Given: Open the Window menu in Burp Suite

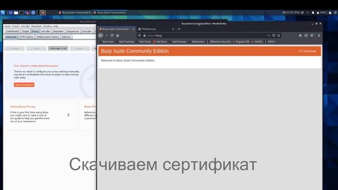Looking at the screenshot, I should click(x=47, y=26).
